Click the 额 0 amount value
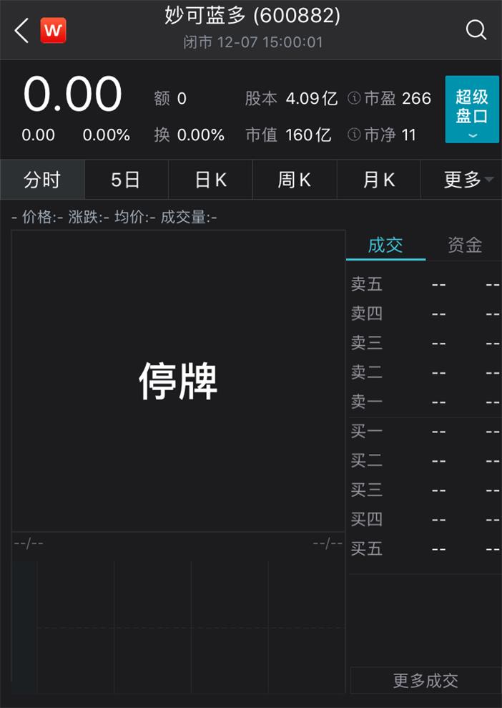 [x=170, y=98]
